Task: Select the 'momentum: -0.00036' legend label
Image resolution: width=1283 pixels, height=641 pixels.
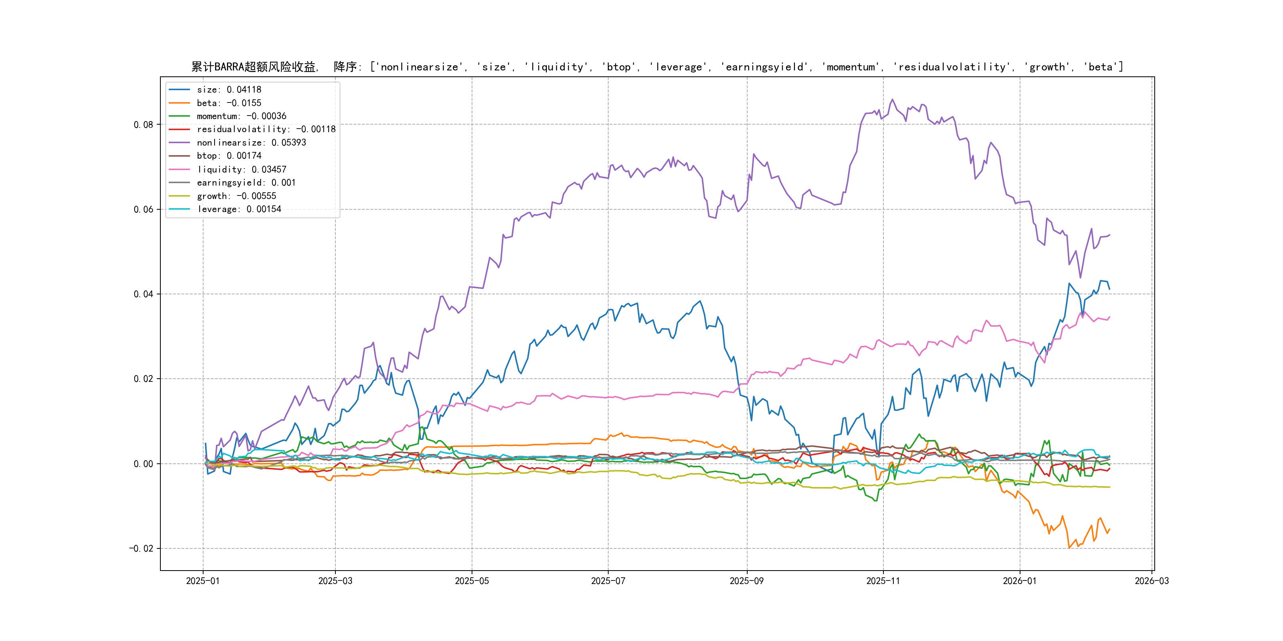Action: coord(242,116)
